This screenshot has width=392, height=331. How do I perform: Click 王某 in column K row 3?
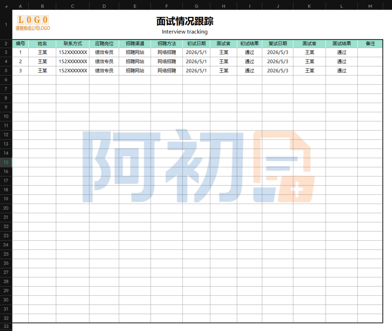(x=309, y=52)
